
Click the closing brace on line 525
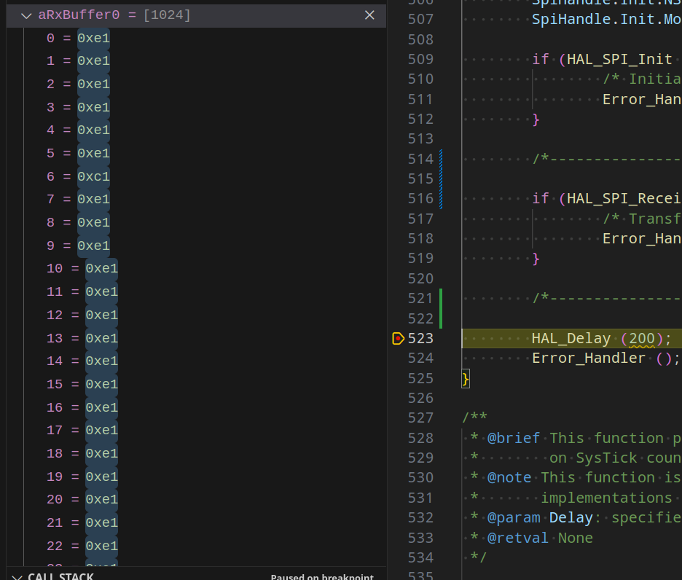pyautogui.click(x=466, y=378)
